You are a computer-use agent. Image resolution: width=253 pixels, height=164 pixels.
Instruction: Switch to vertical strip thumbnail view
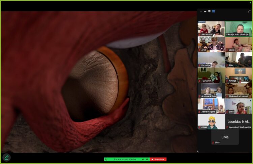pyautogui.click(x=209, y=11)
